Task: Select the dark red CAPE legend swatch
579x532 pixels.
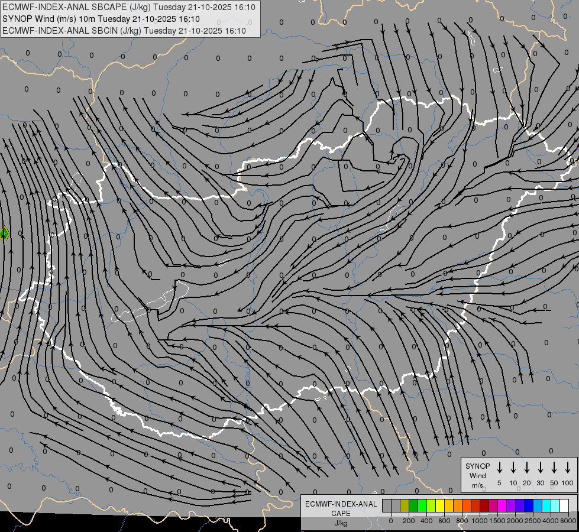Action: pyautogui.click(x=484, y=505)
